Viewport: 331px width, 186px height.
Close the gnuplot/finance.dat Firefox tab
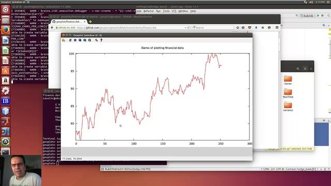click(85, 22)
